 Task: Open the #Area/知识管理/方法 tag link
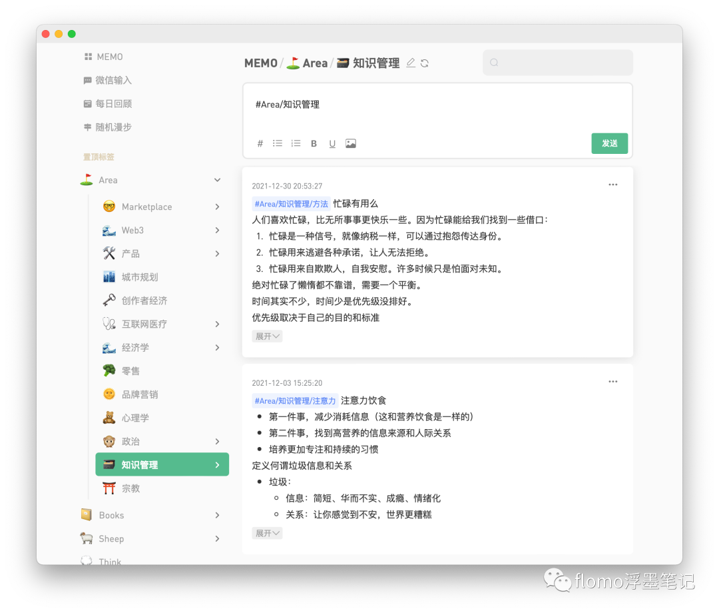tap(291, 204)
